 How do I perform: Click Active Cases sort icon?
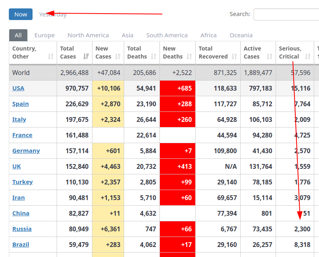click(270, 57)
